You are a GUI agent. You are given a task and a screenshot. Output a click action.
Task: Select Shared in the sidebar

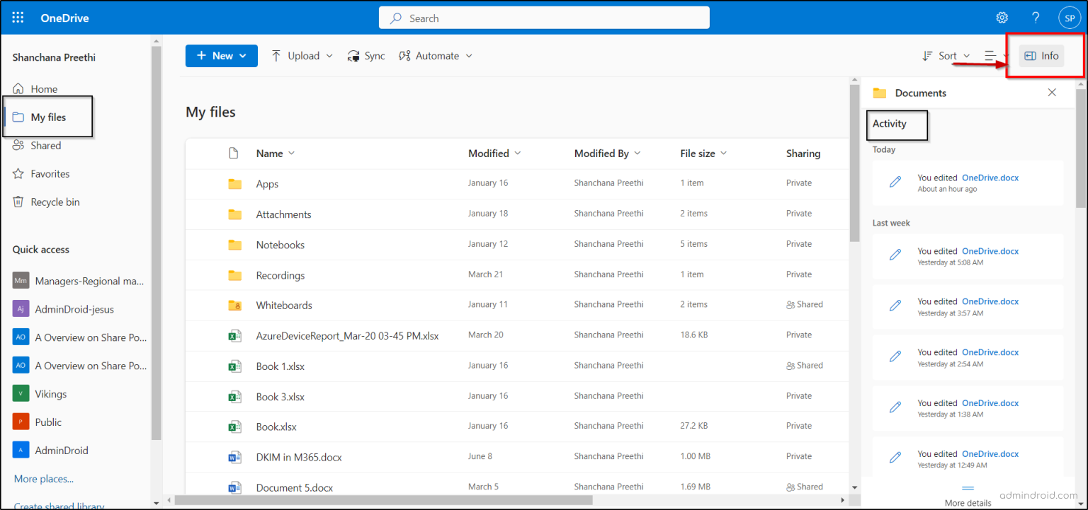pos(44,145)
